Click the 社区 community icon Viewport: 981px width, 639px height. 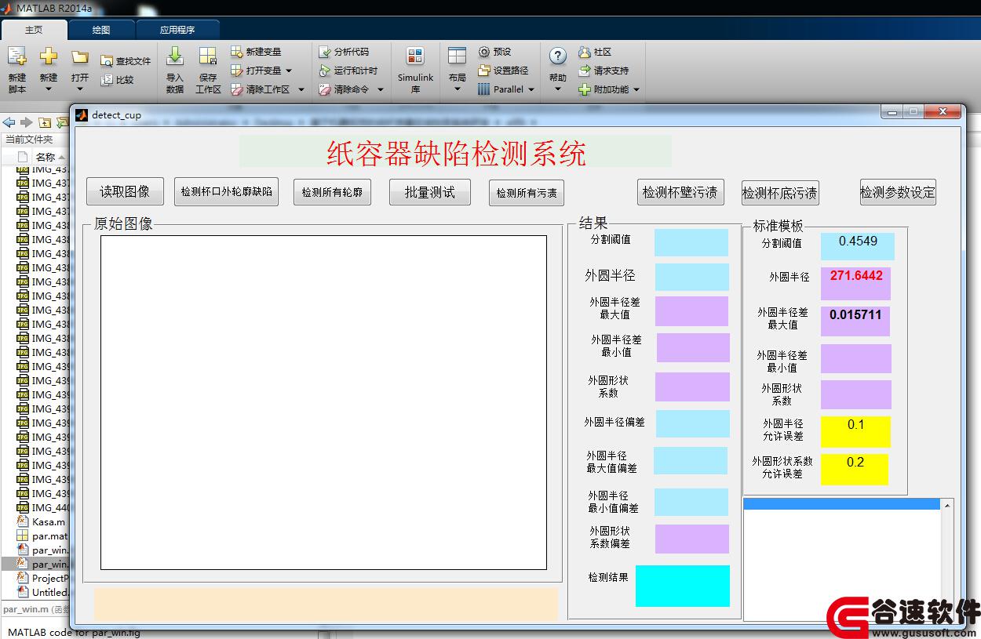pos(585,52)
